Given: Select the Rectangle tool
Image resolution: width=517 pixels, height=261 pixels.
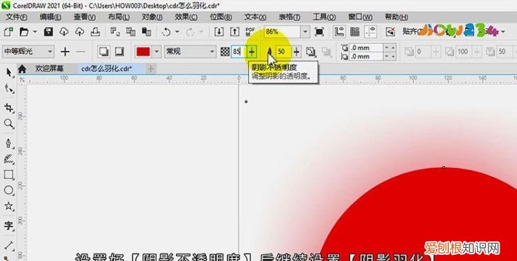Looking at the screenshot, I should (x=9, y=175).
